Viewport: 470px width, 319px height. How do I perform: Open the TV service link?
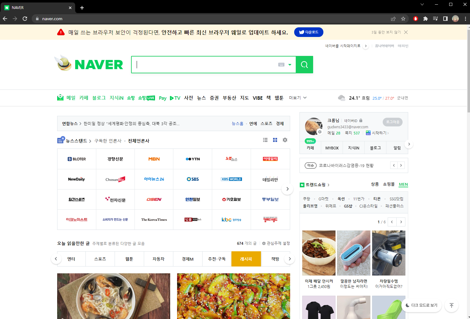[x=175, y=98]
